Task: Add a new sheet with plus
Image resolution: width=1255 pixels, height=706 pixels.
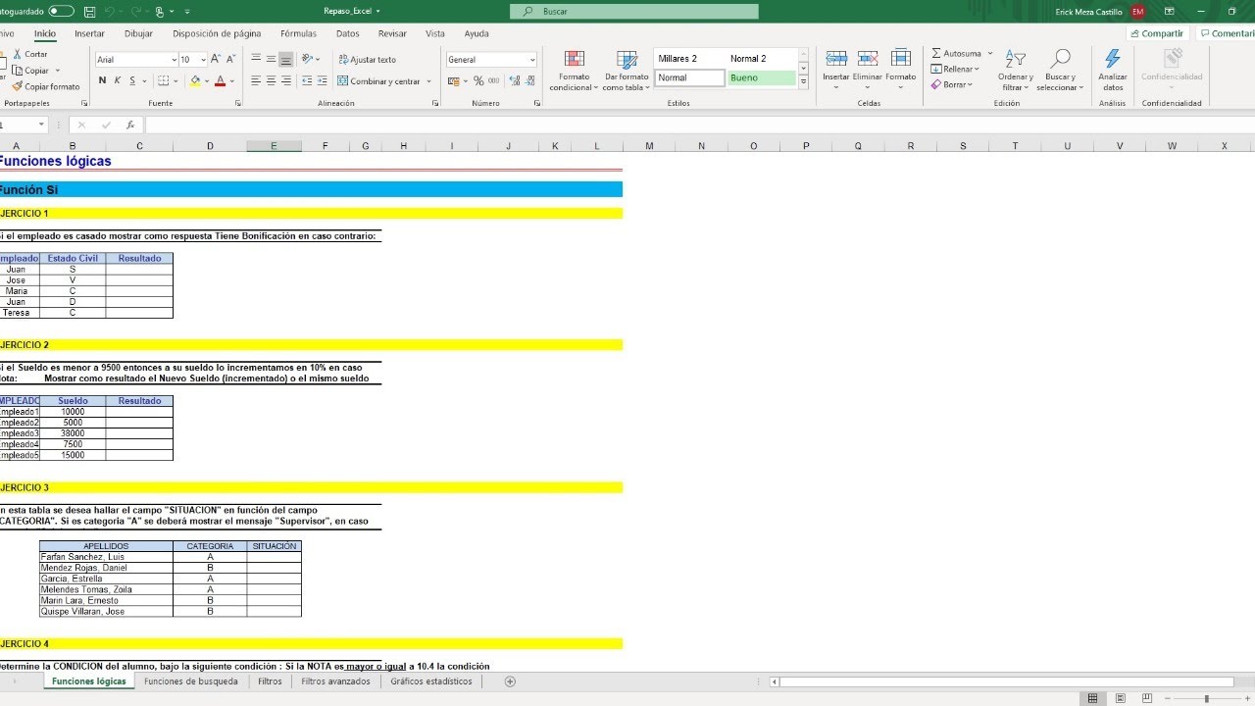Action: 510,681
